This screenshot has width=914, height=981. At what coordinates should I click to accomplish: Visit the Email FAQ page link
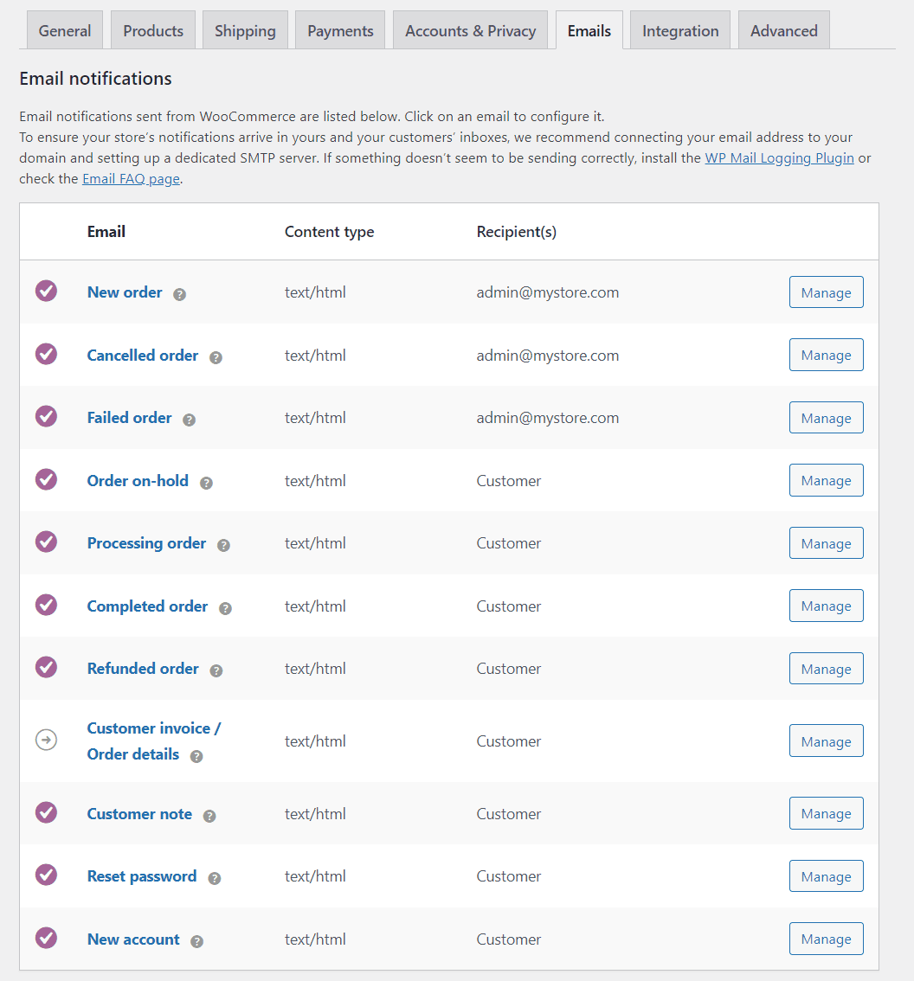pyautogui.click(x=131, y=178)
